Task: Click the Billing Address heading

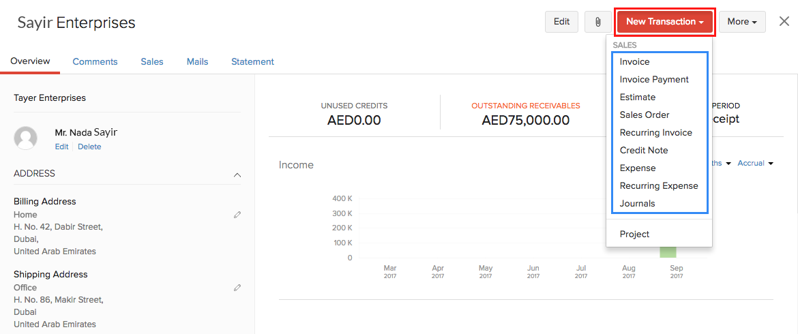Action: (45, 201)
